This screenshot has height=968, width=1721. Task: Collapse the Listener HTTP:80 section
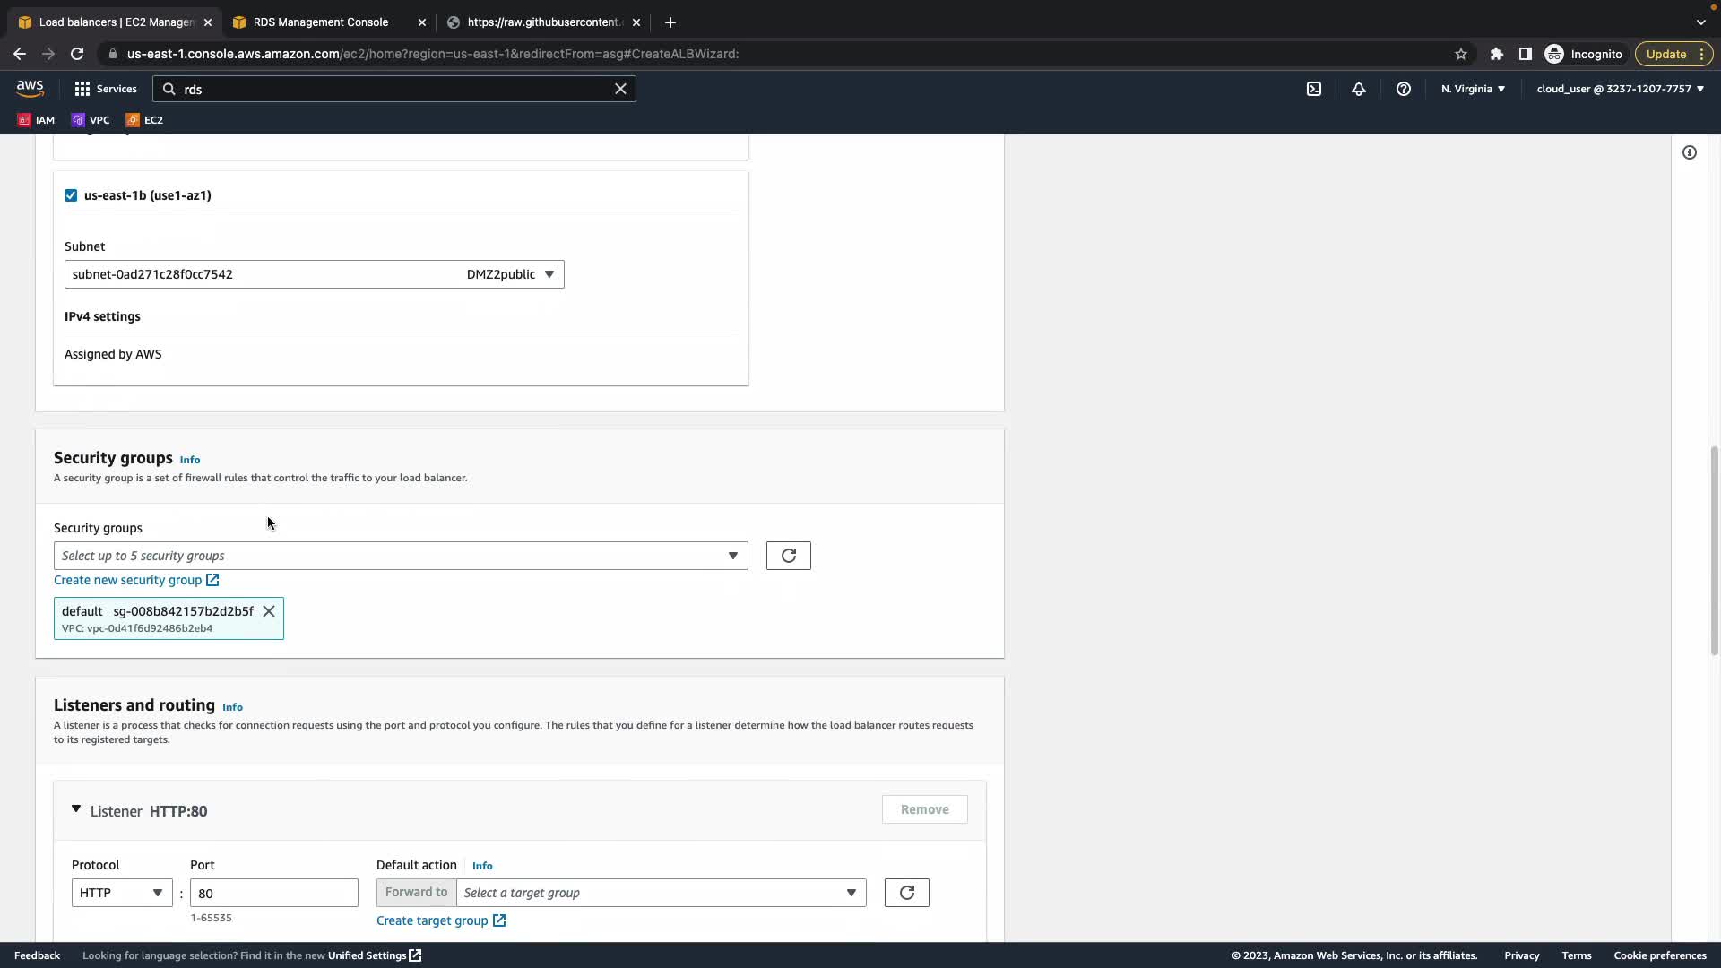click(x=76, y=809)
